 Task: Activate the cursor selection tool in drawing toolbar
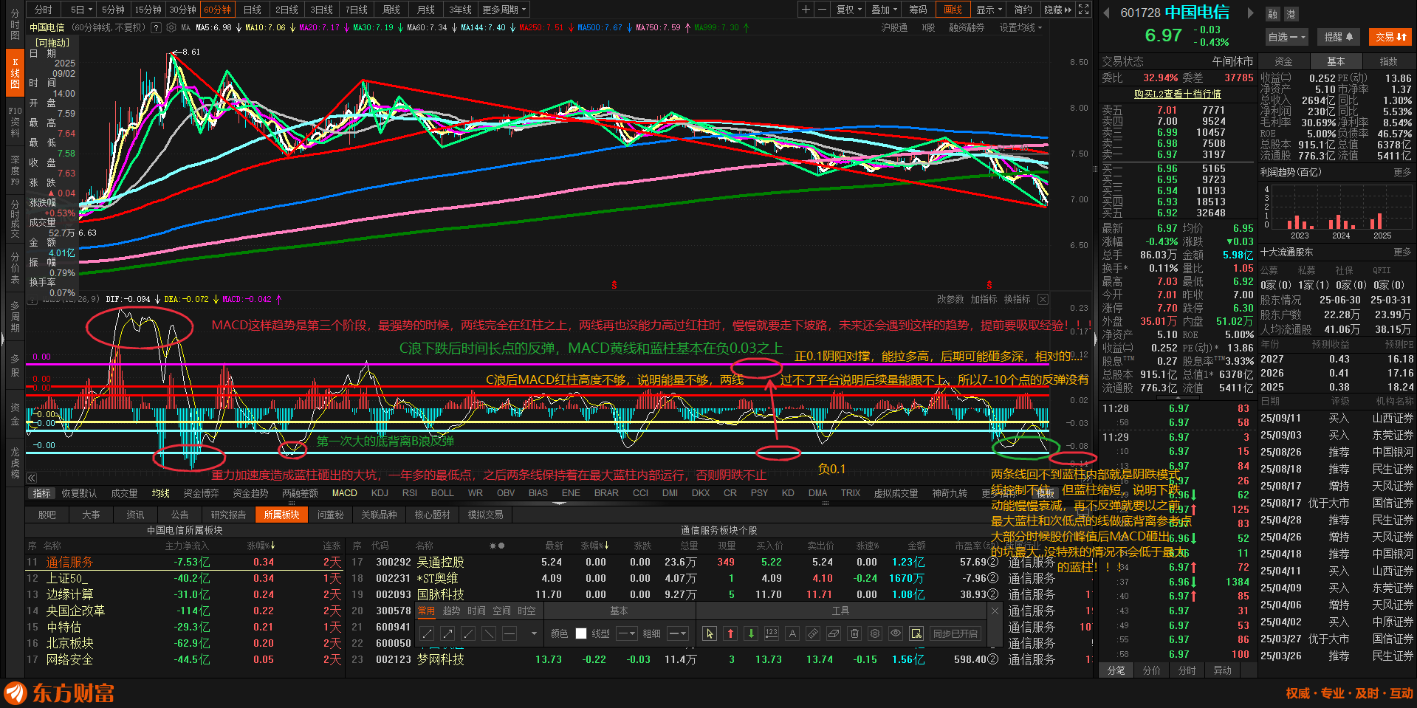tap(710, 633)
